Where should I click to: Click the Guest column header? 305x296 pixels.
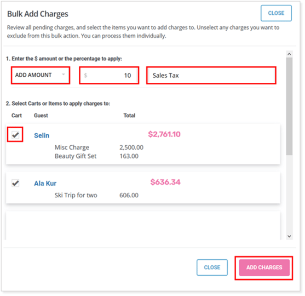[x=41, y=116]
